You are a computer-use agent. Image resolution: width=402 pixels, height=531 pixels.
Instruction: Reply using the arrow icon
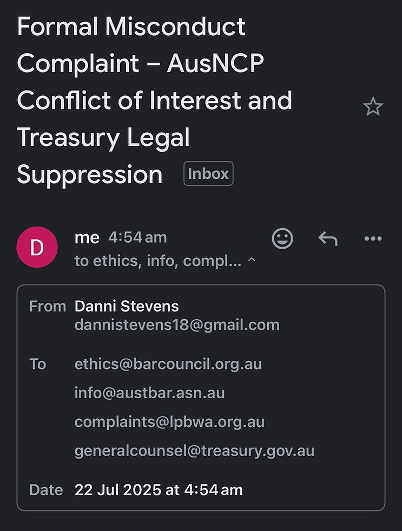pos(328,238)
